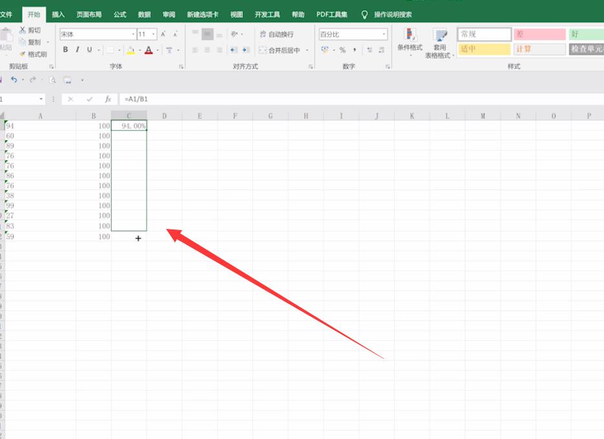Click the font color red A swatch
Screen dimensions: 604x439
pyautogui.click(x=149, y=50)
